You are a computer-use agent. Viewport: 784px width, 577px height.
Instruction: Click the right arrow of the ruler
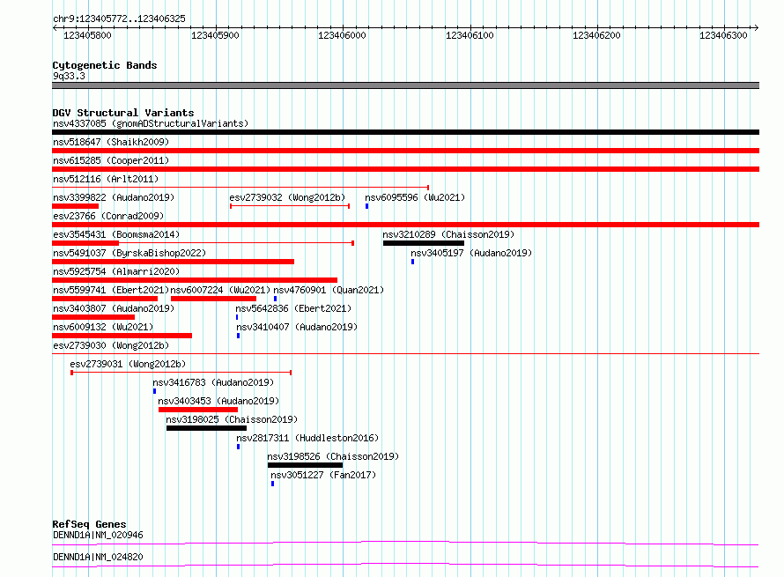[757, 28]
